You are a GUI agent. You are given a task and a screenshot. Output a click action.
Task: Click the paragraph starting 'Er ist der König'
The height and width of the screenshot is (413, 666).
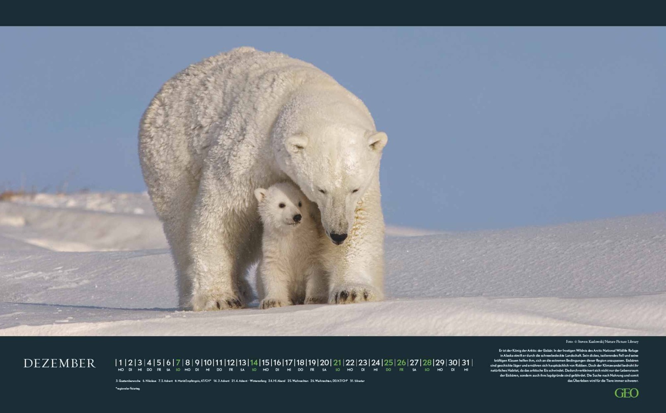[564, 366]
